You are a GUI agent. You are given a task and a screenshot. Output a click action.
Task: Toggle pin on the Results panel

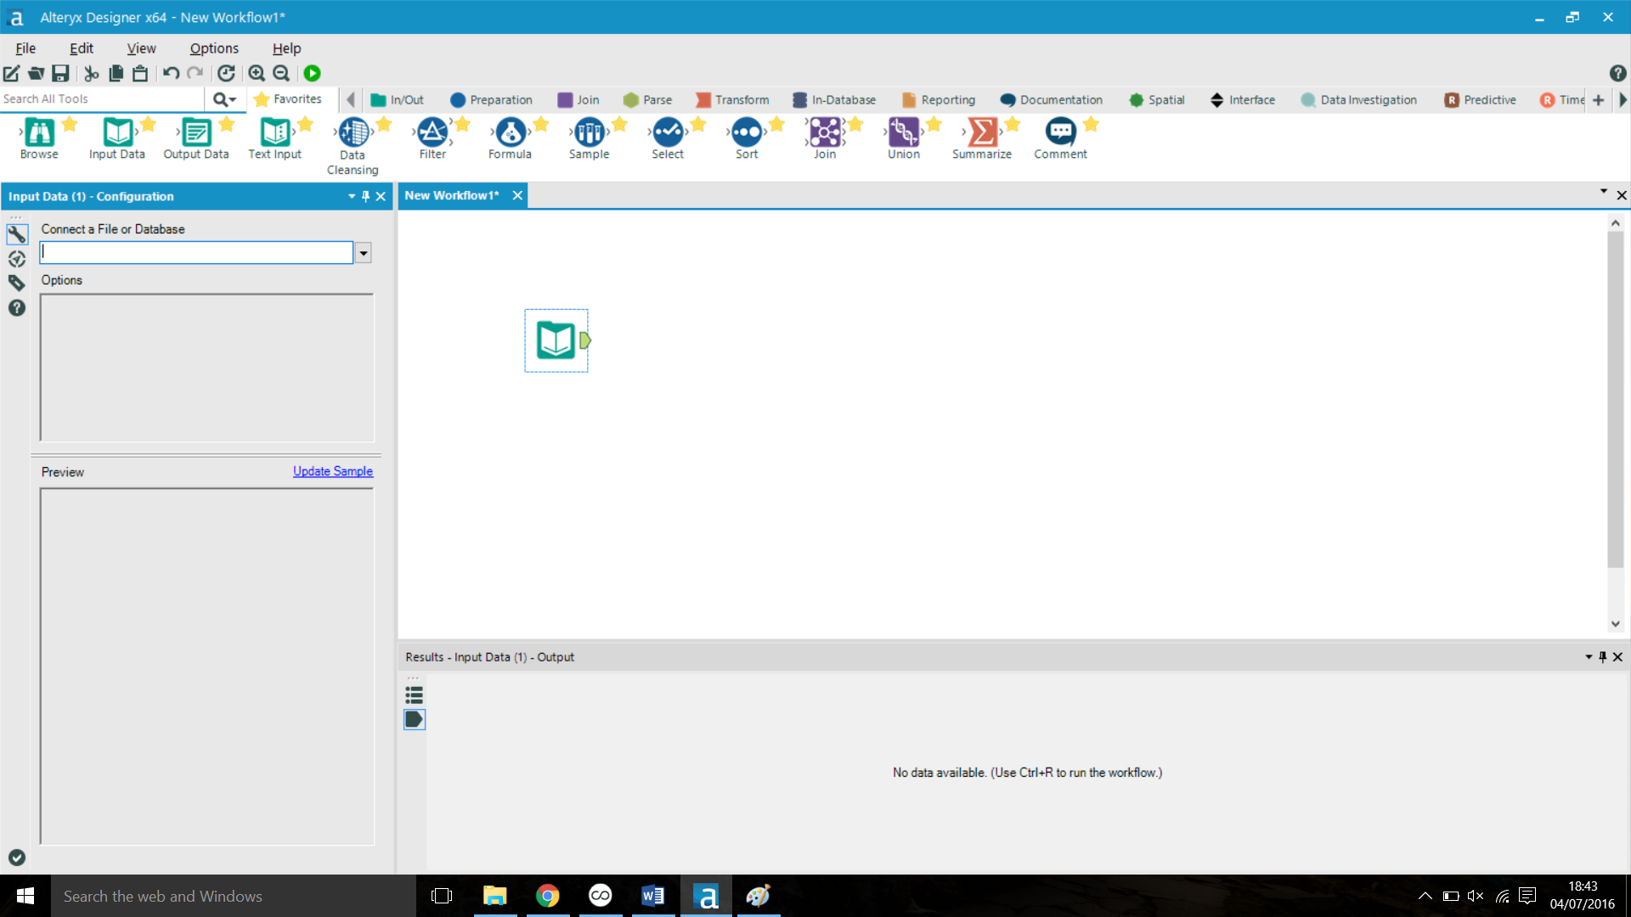coord(1603,657)
